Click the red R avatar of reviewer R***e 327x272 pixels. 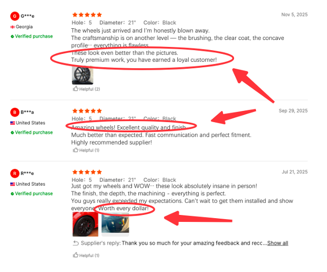click(x=14, y=173)
